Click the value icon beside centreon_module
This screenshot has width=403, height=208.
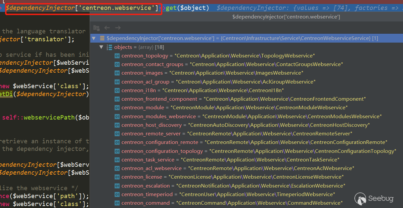pos(117,108)
